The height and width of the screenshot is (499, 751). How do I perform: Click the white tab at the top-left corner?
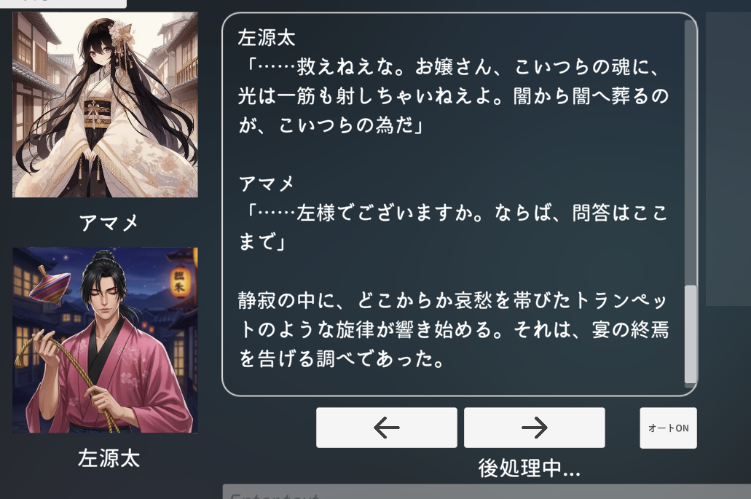pyautogui.click(x=63, y=4)
